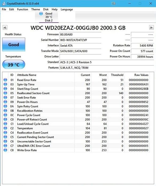
Task: Select the Reallocated Sectors Count attribute name
Action: pyautogui.click(x=33, y=93)
